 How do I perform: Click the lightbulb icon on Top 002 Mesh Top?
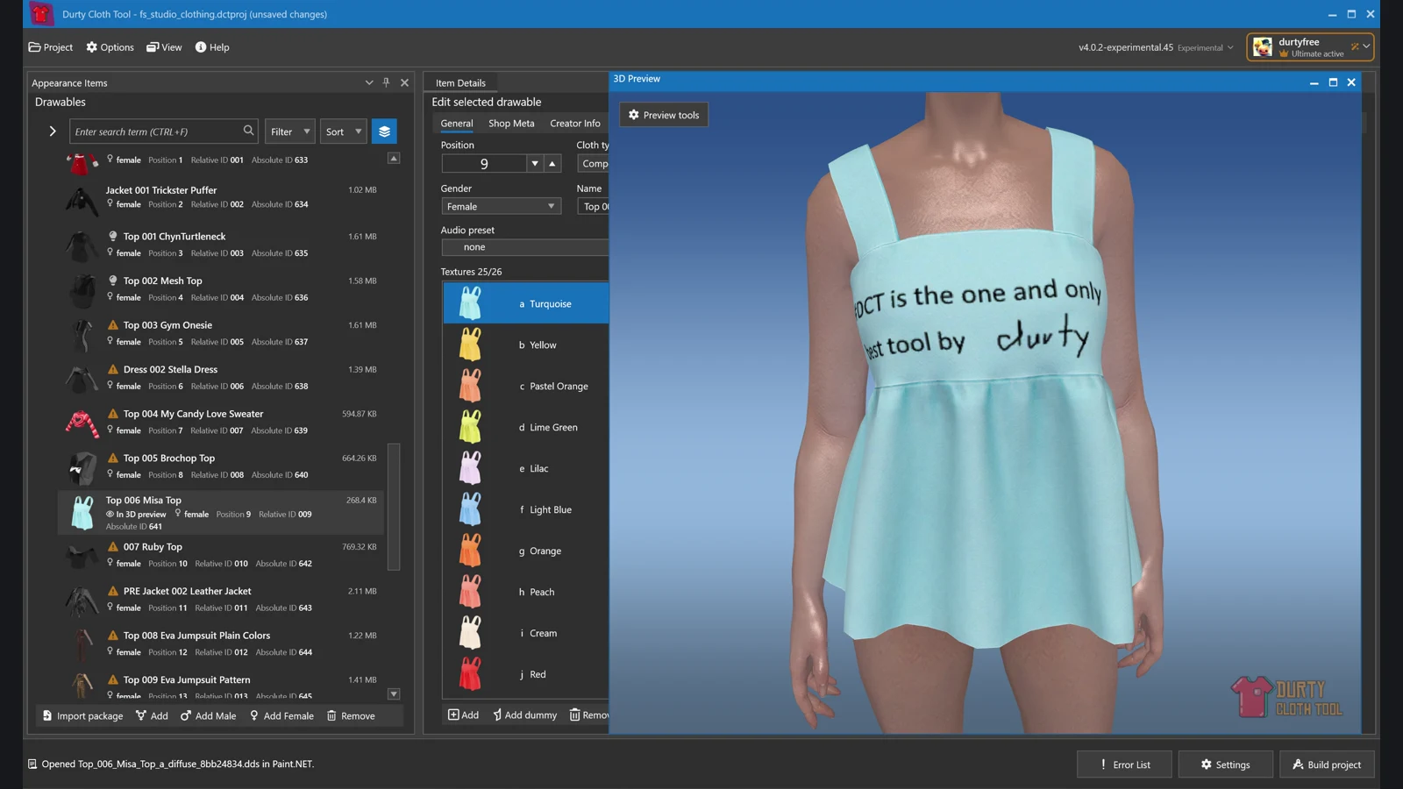tap(113, 281)
